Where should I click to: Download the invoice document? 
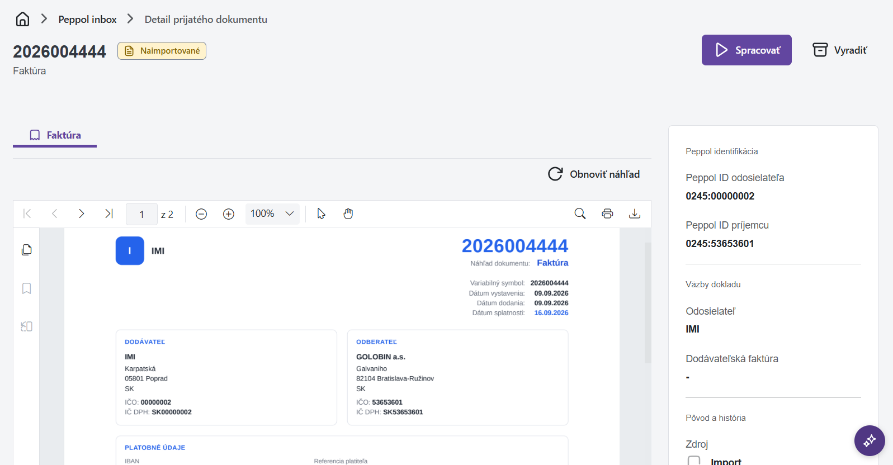pyautogui.click(x=635, y=213)
